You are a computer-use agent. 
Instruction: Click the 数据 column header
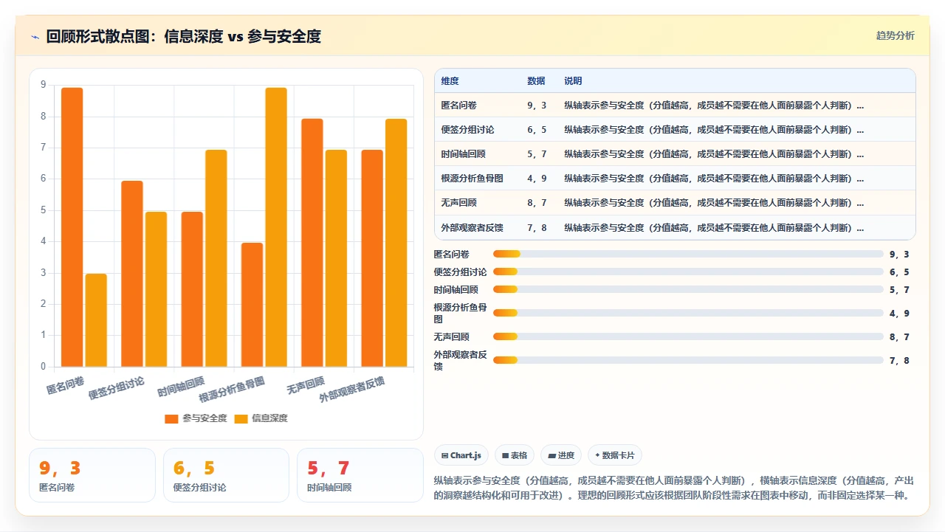point(536,81)
